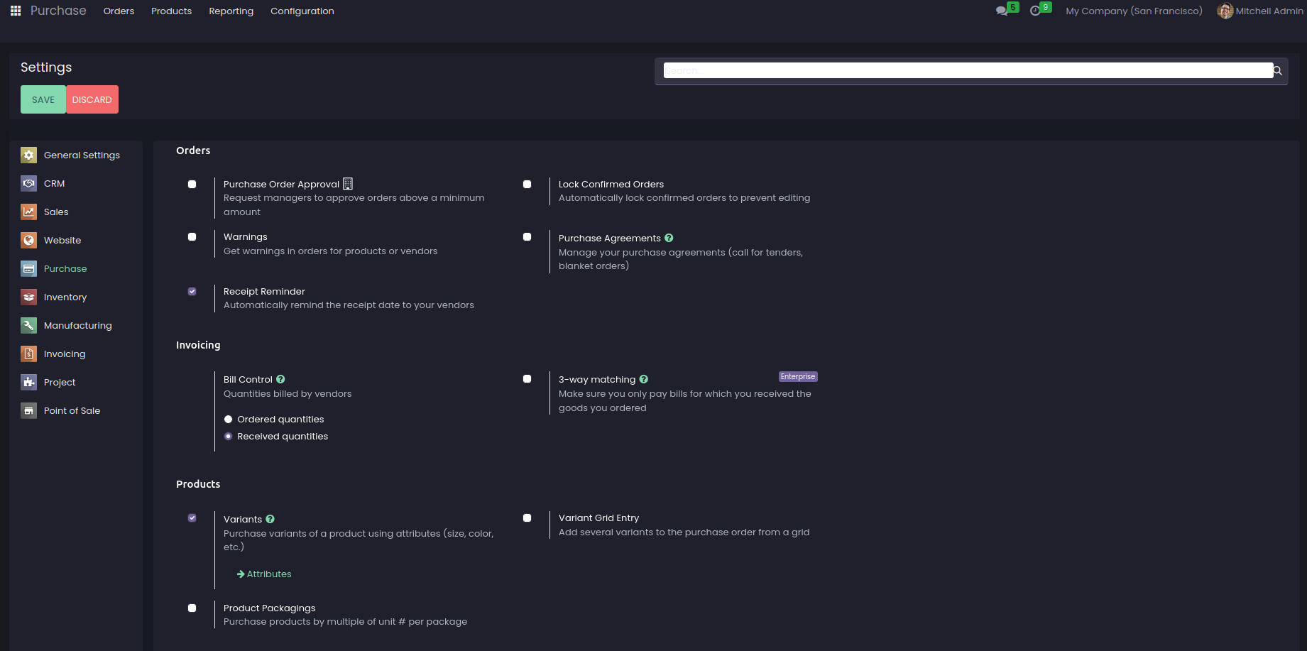Image resolution: width=1307 pixels, height=651 pixels.
Task: Open the Configuration menu
Action: point(302,11)
